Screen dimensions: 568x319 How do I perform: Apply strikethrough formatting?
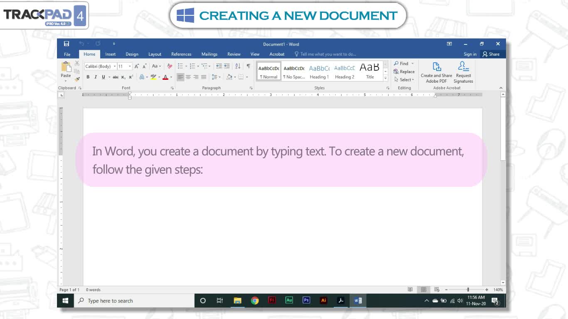coord(116,77)
